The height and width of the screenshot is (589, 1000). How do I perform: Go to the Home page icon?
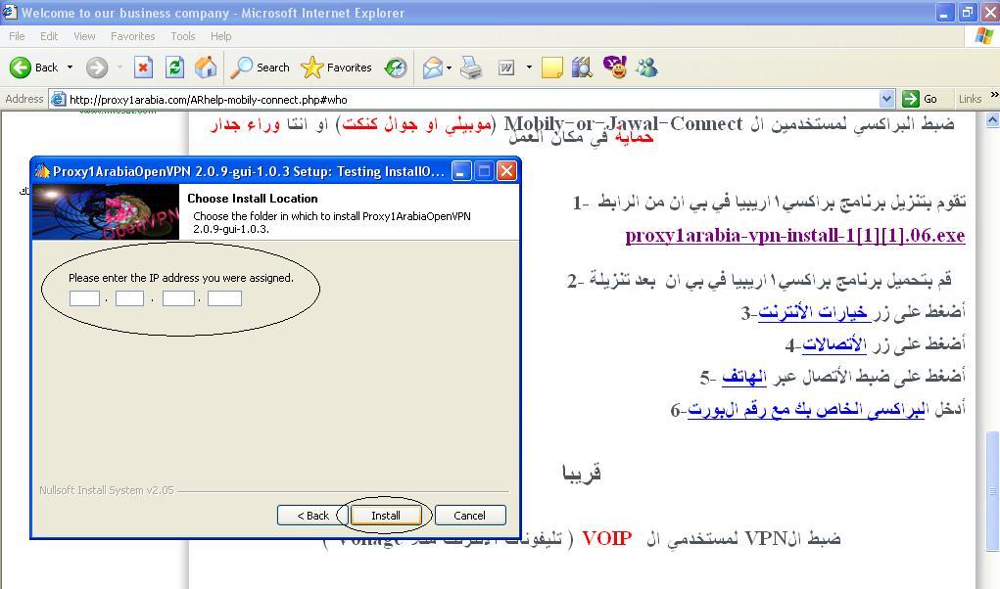206,67
